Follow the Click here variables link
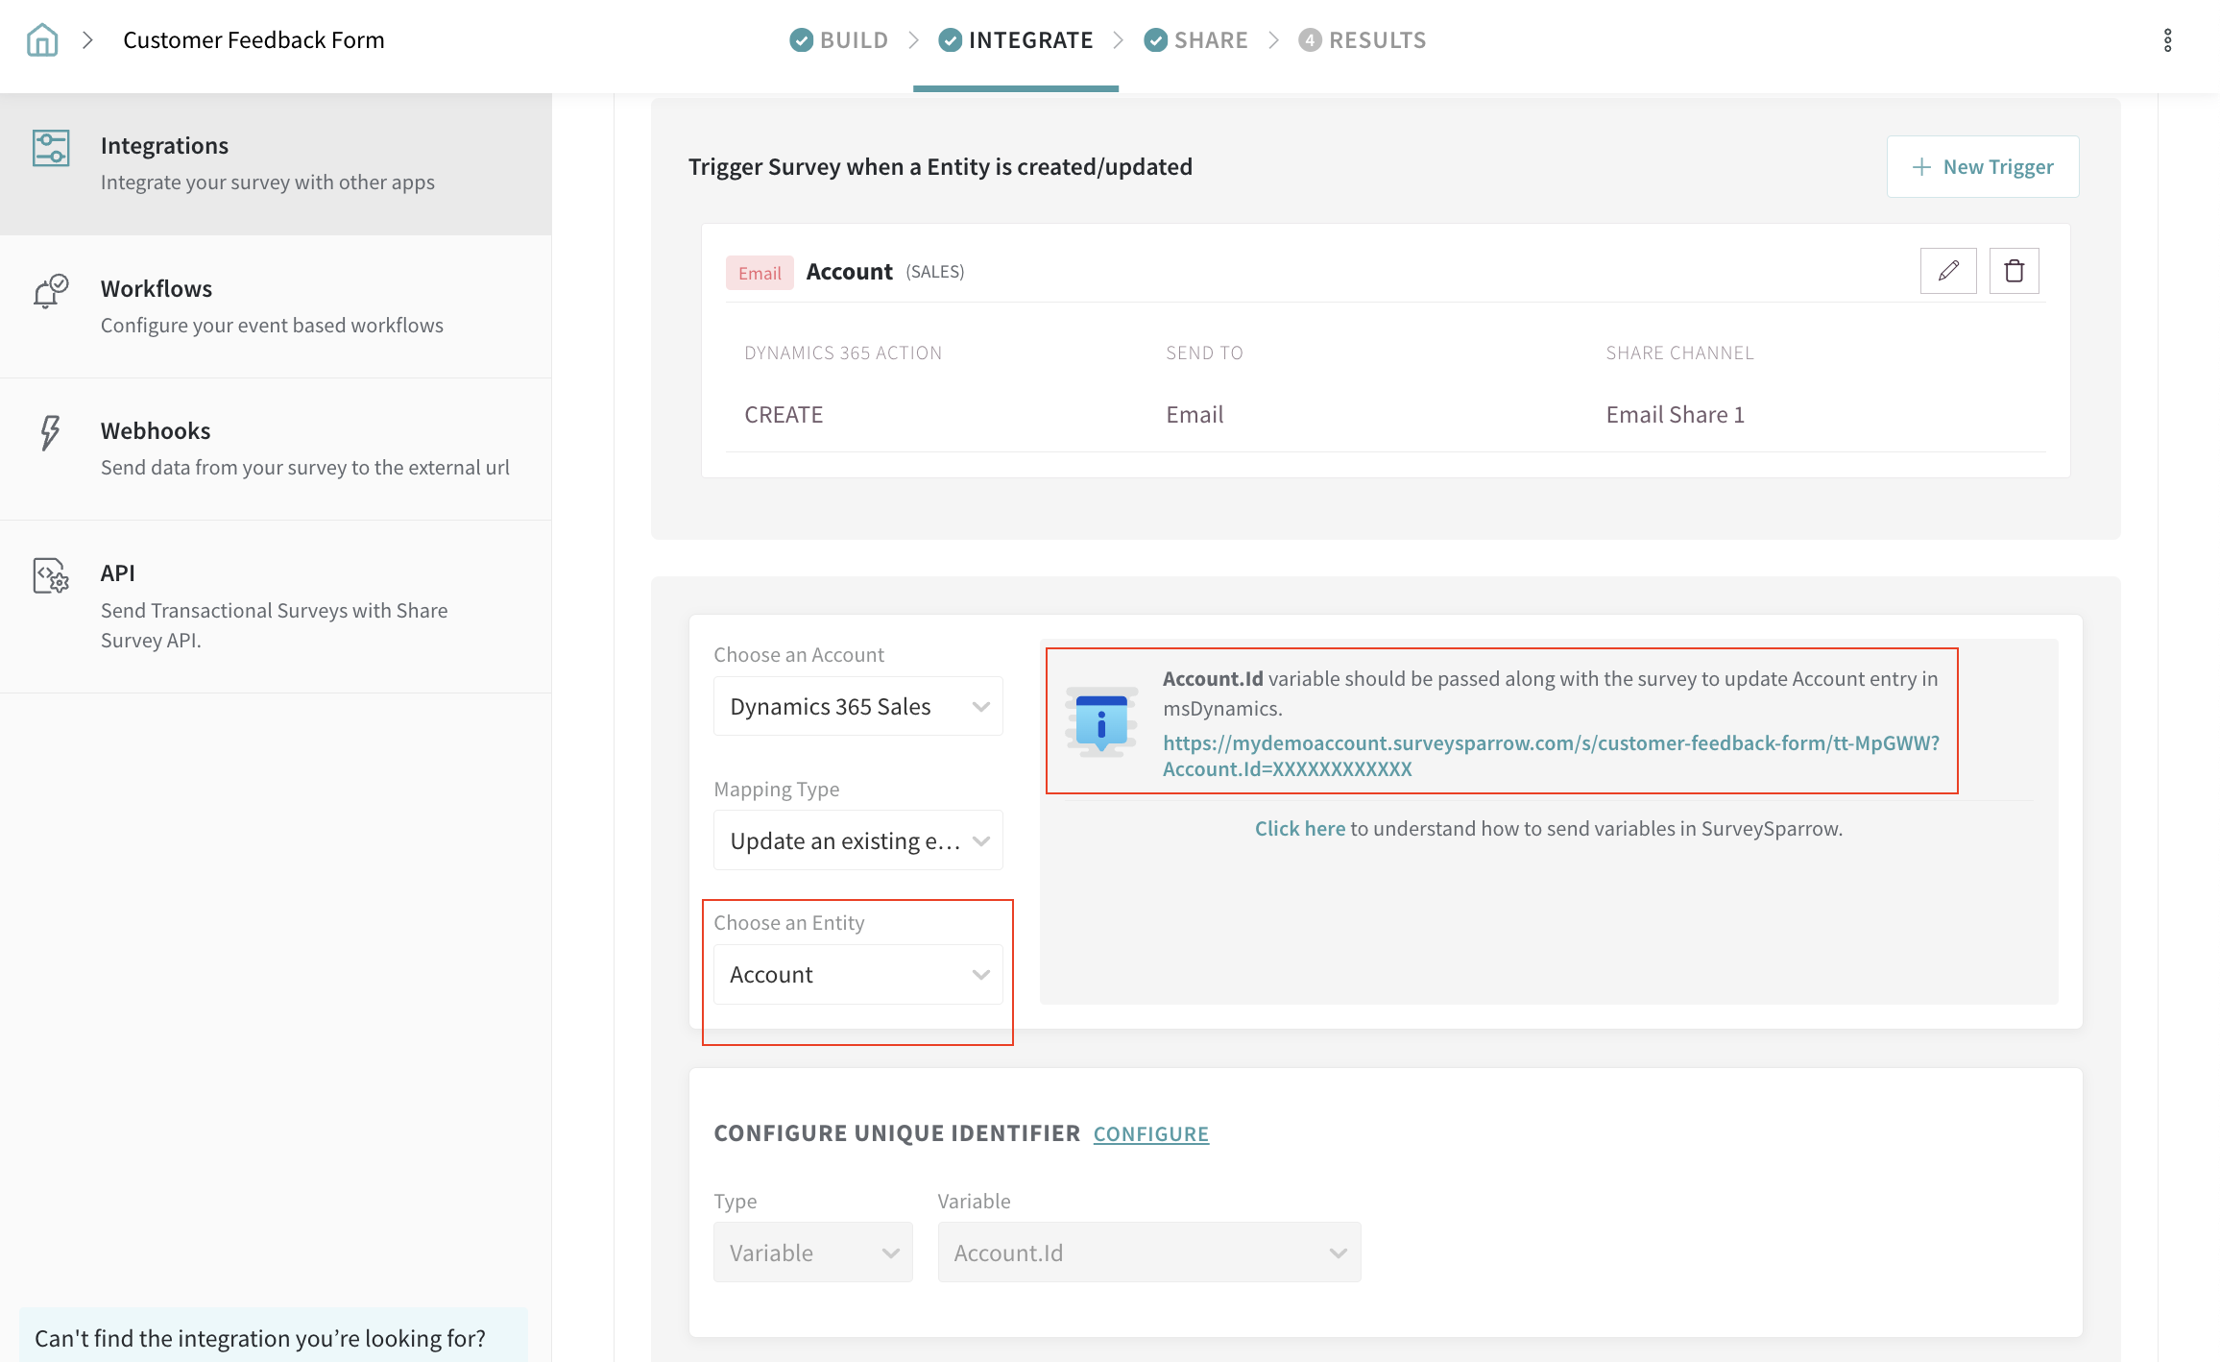The height and width of the screenshot is (1362, 2220). 1299,829
